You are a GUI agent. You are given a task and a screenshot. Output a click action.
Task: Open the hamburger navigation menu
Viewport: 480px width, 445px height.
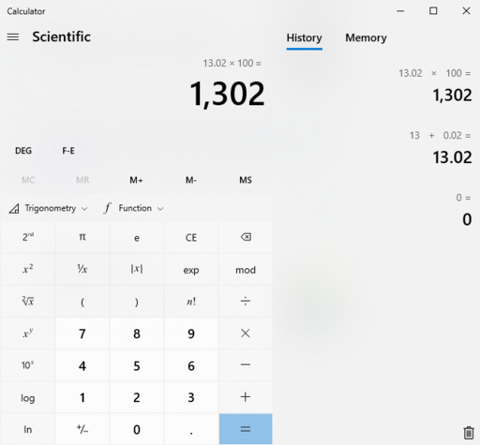tap(13, 37)
